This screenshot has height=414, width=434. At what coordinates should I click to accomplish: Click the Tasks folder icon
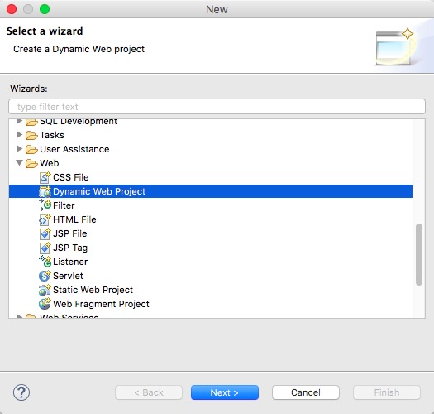click(x=31, y=135)
